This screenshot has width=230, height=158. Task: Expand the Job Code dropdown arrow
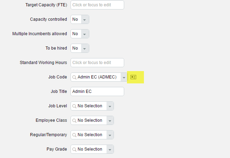click(x=124, y=77)
